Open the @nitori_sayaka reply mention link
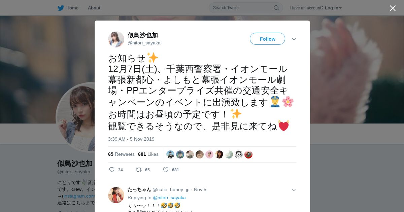 click(169, 198)
